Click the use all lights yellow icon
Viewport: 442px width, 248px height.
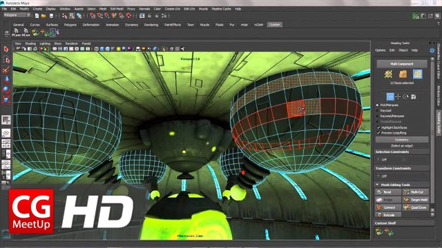click(x=118, y=49)
